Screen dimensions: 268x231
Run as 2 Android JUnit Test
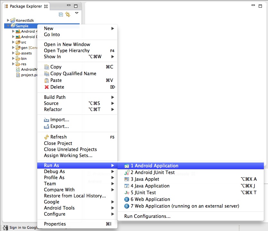191,172
